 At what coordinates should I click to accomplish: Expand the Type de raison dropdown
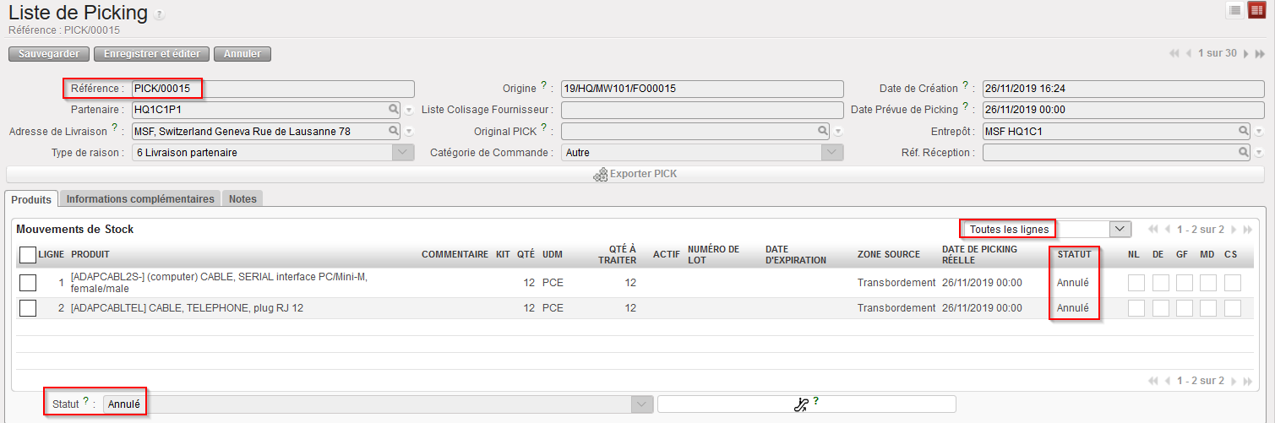(403, 153)
